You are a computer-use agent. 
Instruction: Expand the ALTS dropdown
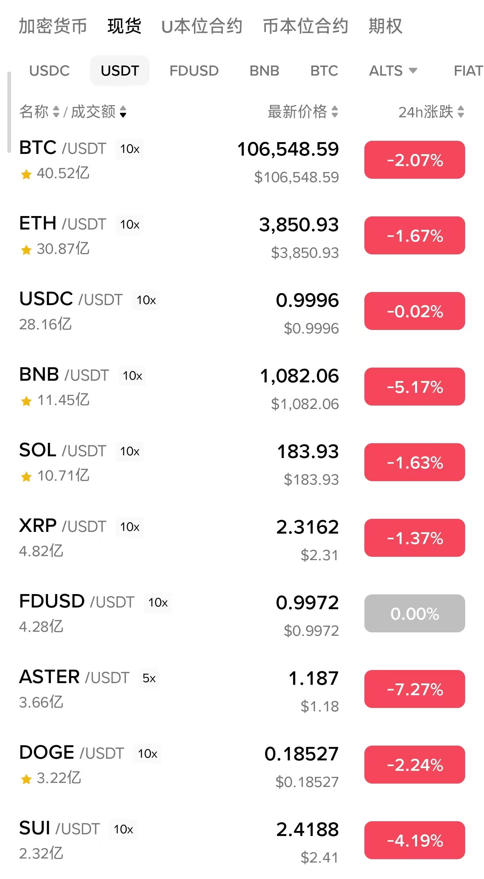point(393,71)
